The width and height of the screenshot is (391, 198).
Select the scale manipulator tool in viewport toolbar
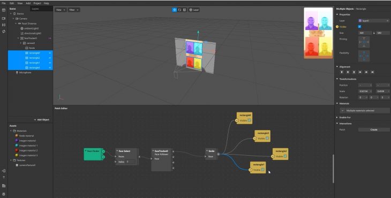pyautogui.click(x=185, y=10)
